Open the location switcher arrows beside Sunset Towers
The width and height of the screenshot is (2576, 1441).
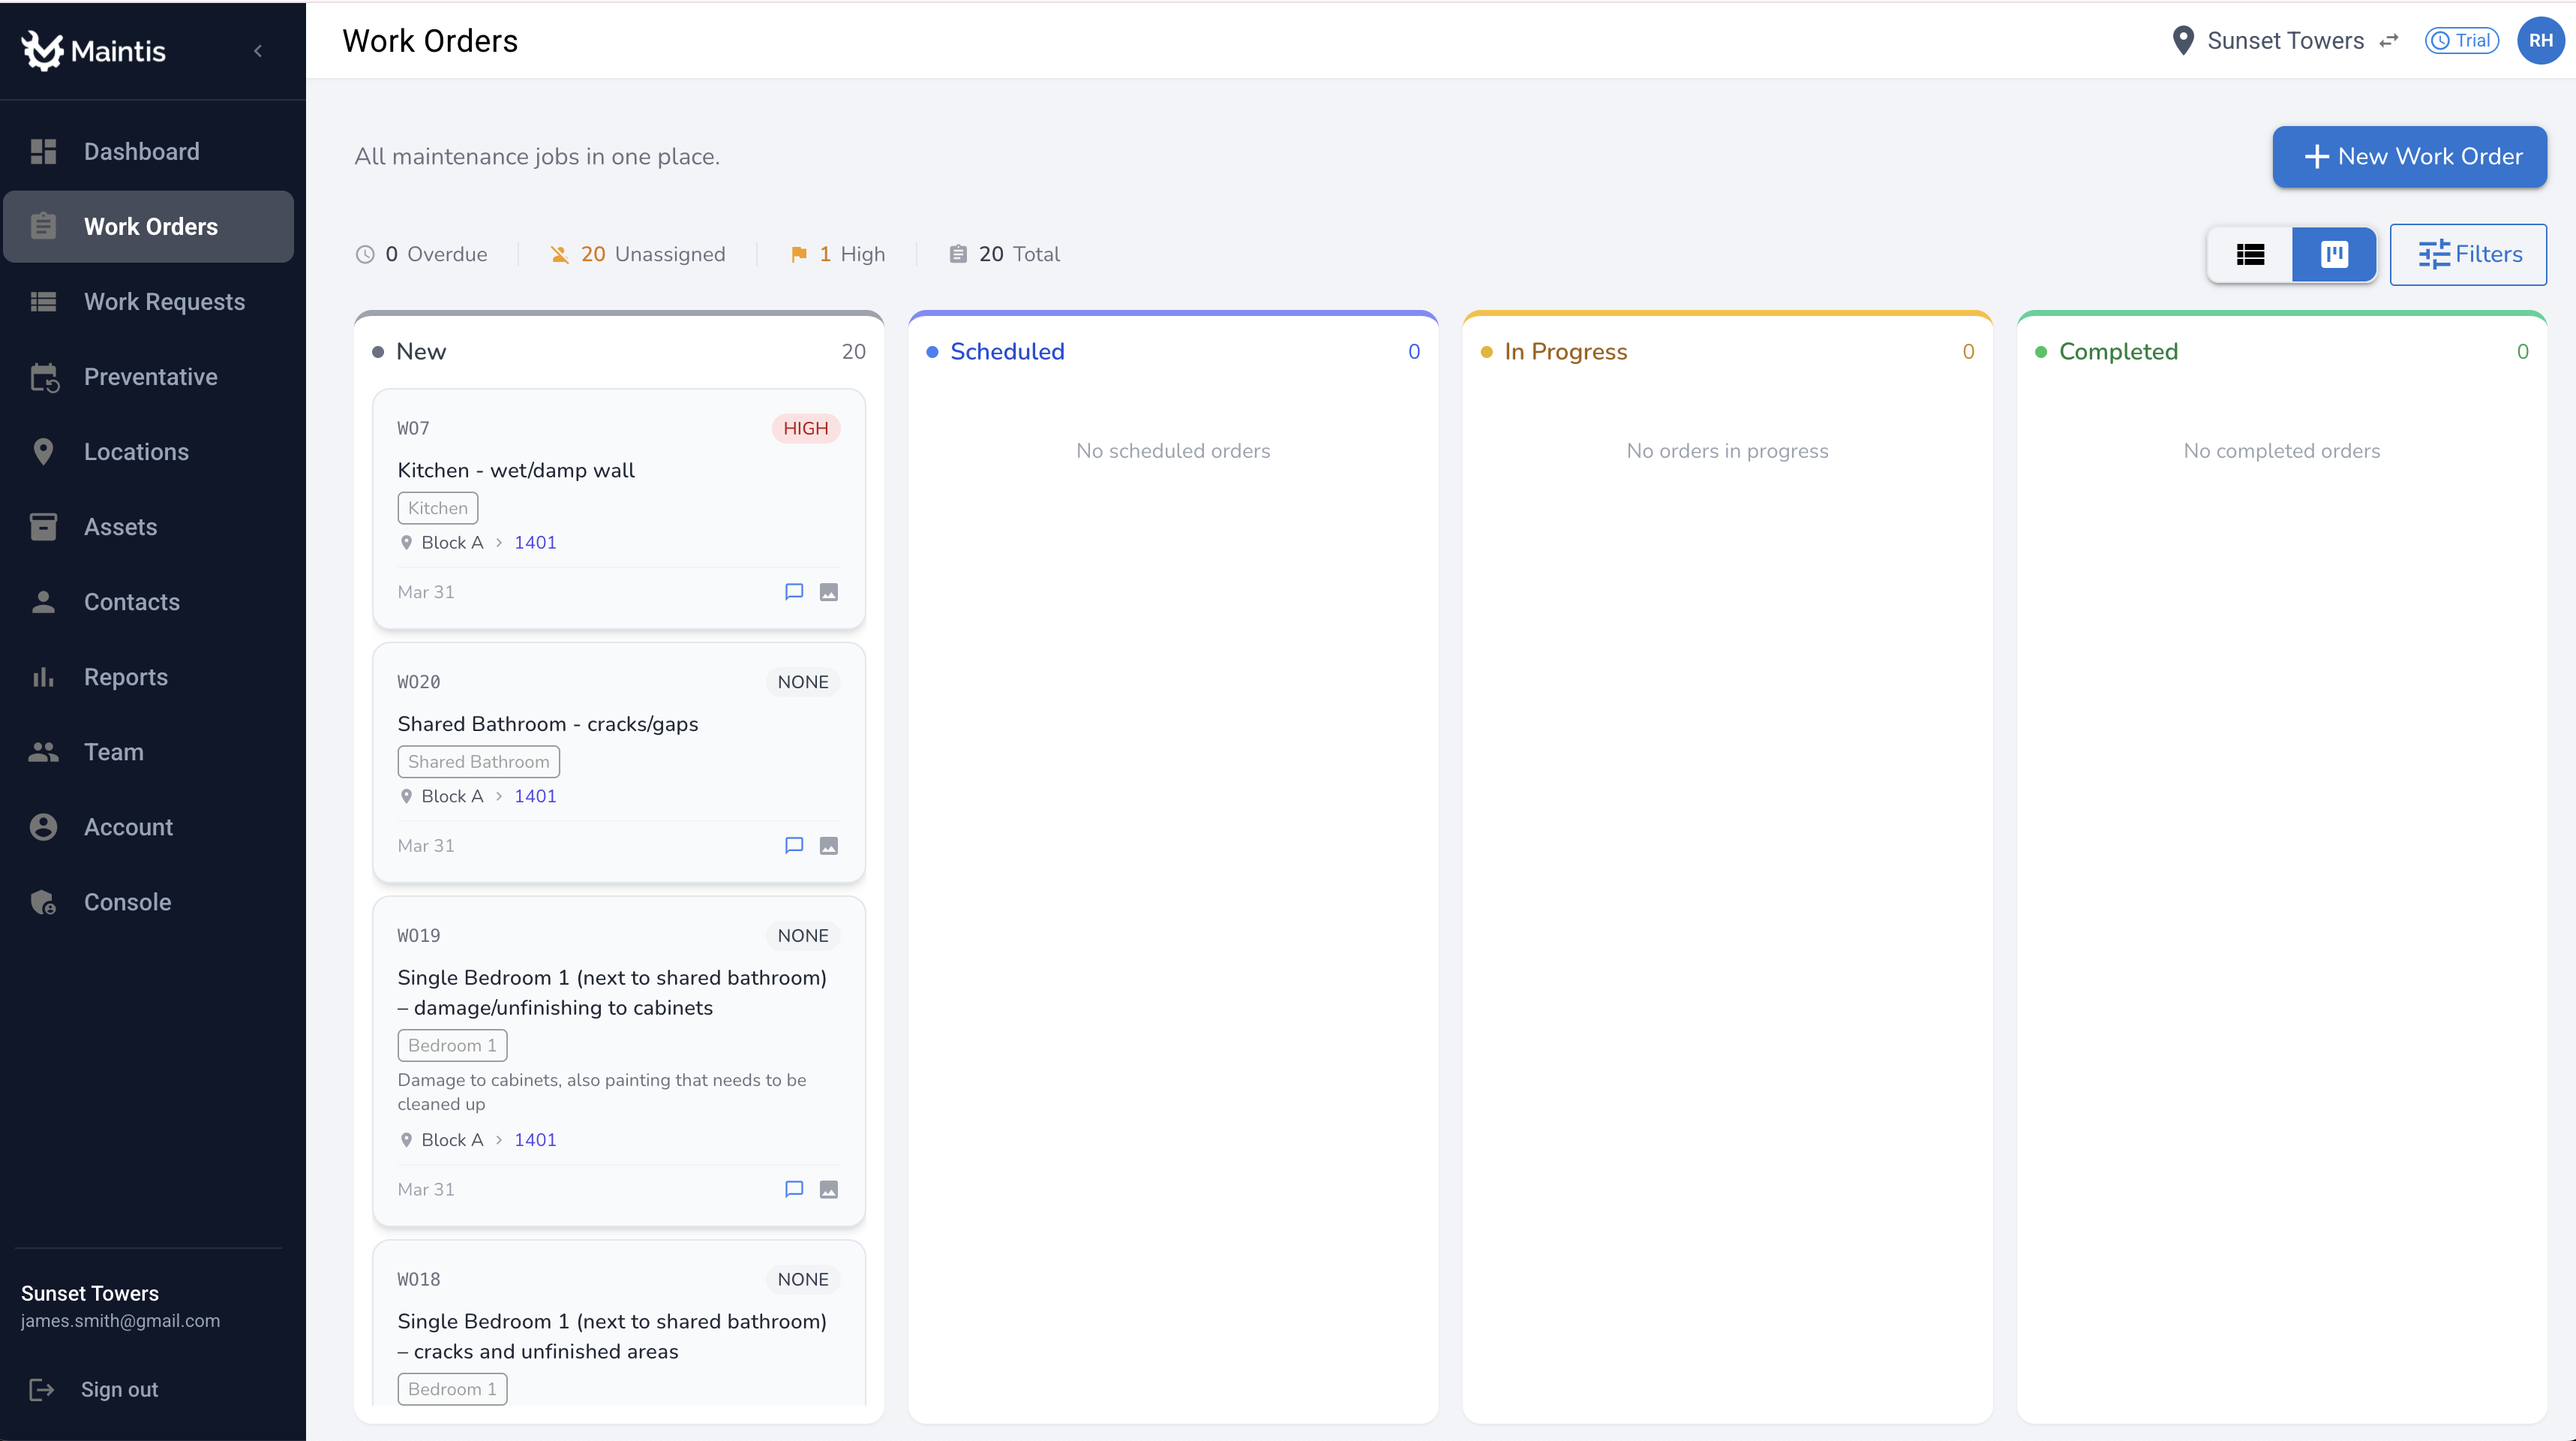(2390, 41)
